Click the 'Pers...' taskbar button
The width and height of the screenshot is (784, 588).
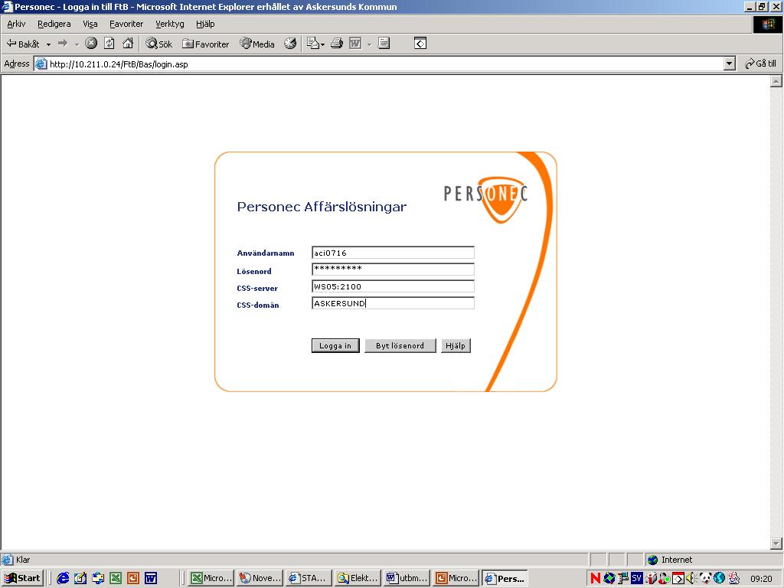point(505,578)
